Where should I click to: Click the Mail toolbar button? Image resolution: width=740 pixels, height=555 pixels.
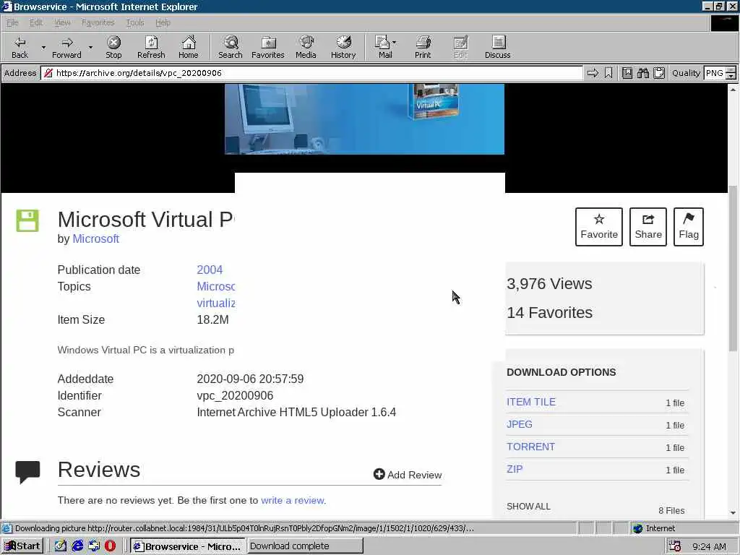tap(383, 47)
